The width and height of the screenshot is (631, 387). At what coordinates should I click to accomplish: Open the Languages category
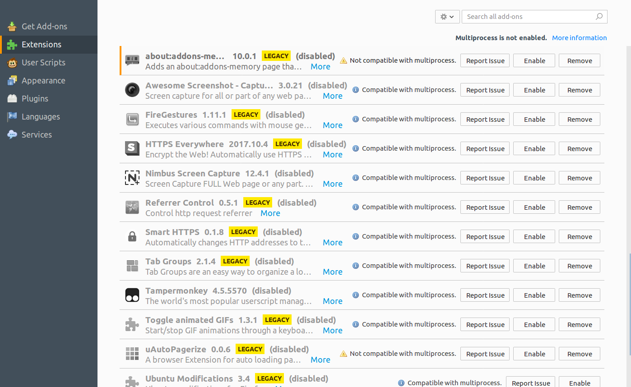(x=49, y=116)
